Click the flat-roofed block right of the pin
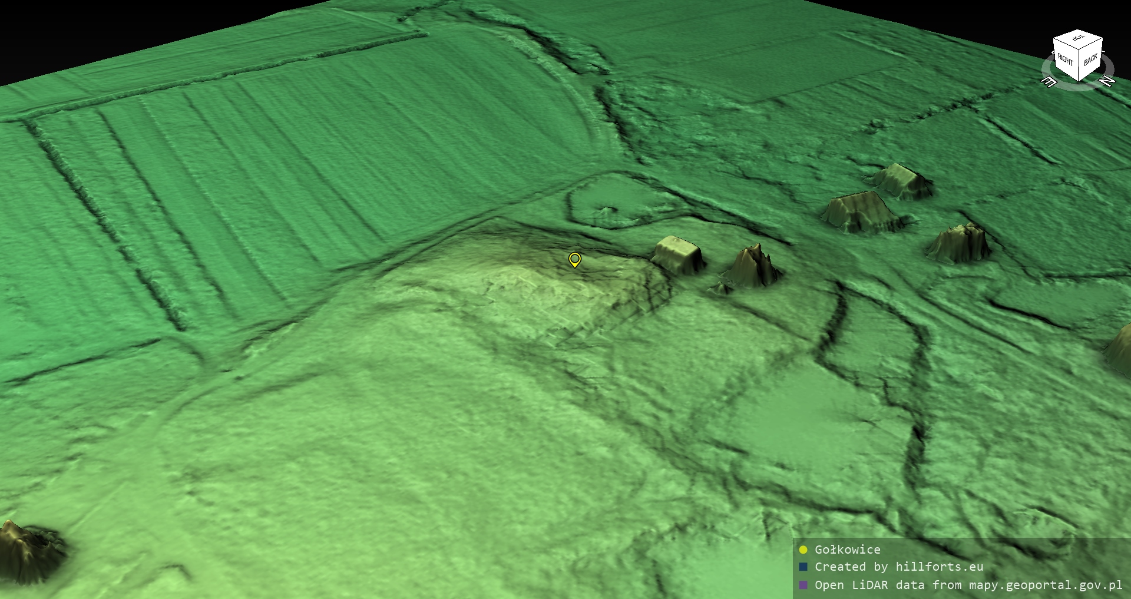Viewport: 1131px width, 599px height. [x=678, y=254]
